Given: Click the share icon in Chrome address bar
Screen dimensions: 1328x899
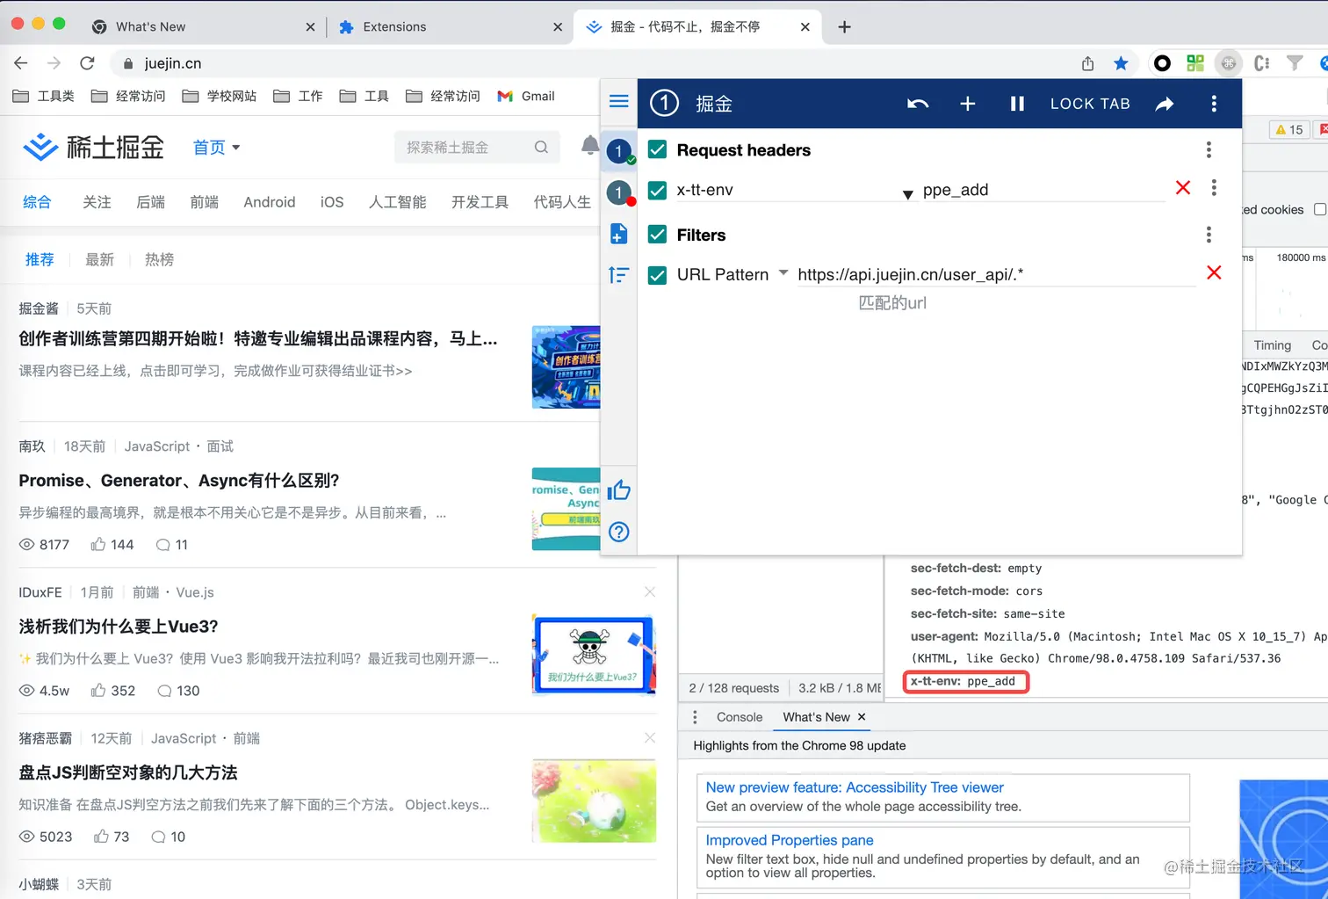Looking at the screenshot, I should point(1087,63).
